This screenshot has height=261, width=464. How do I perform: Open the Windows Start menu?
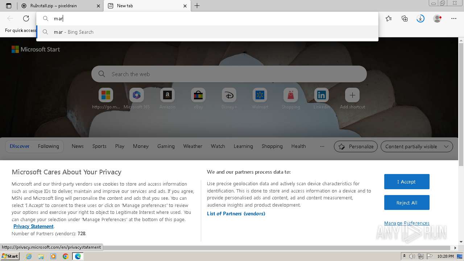(x=10, y=256)
